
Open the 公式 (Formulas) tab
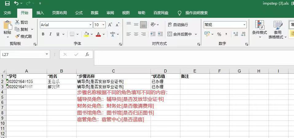[79, 13]
